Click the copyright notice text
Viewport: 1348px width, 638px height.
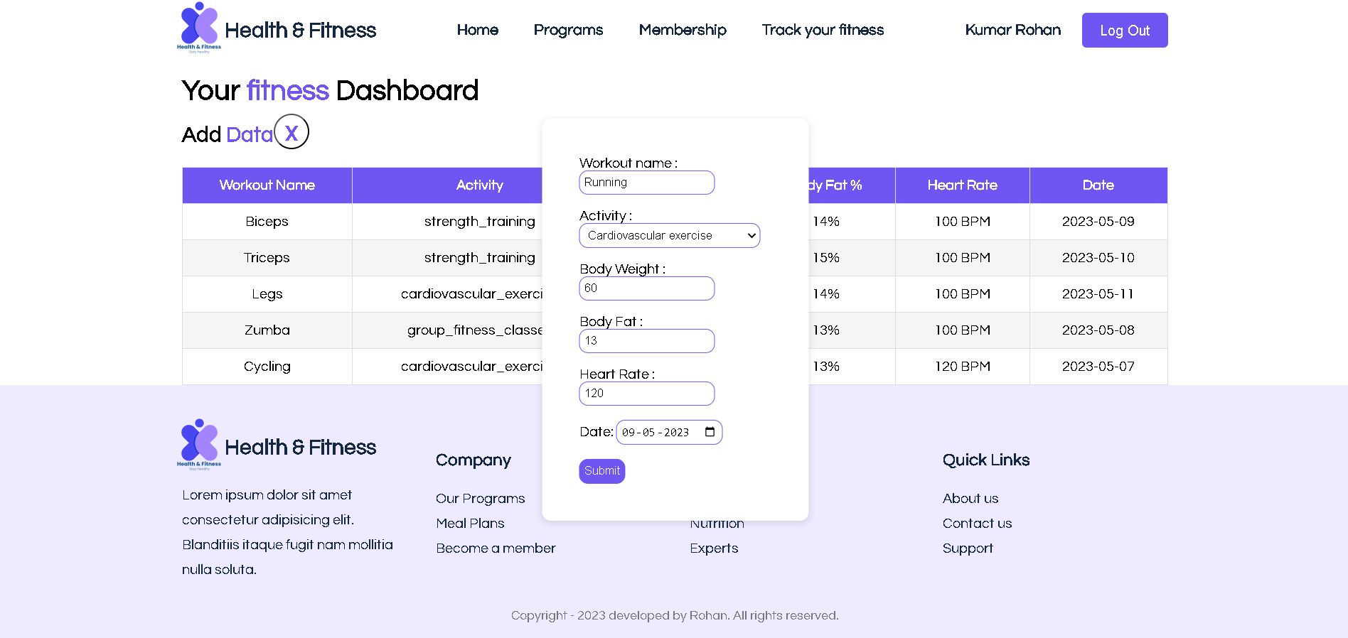[675, 615]
